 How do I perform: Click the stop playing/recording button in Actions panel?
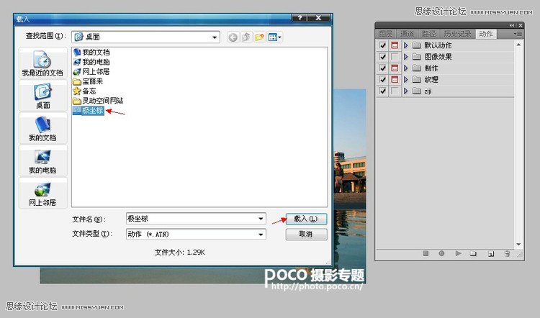pyautogui.click(x=426, y=253)
